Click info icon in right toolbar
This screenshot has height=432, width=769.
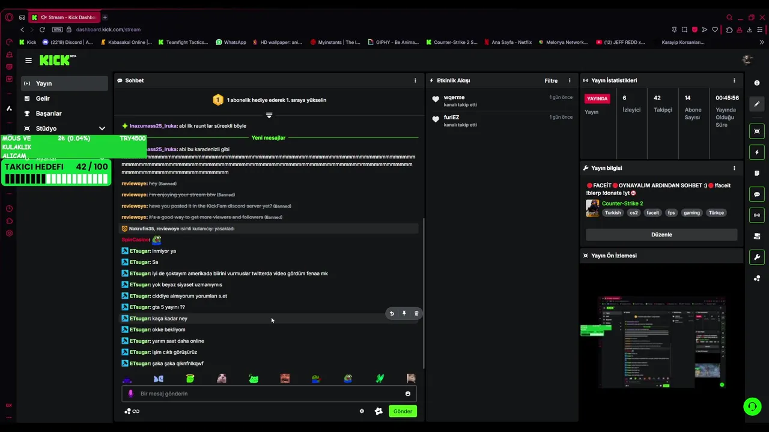(x=757, y=83)
